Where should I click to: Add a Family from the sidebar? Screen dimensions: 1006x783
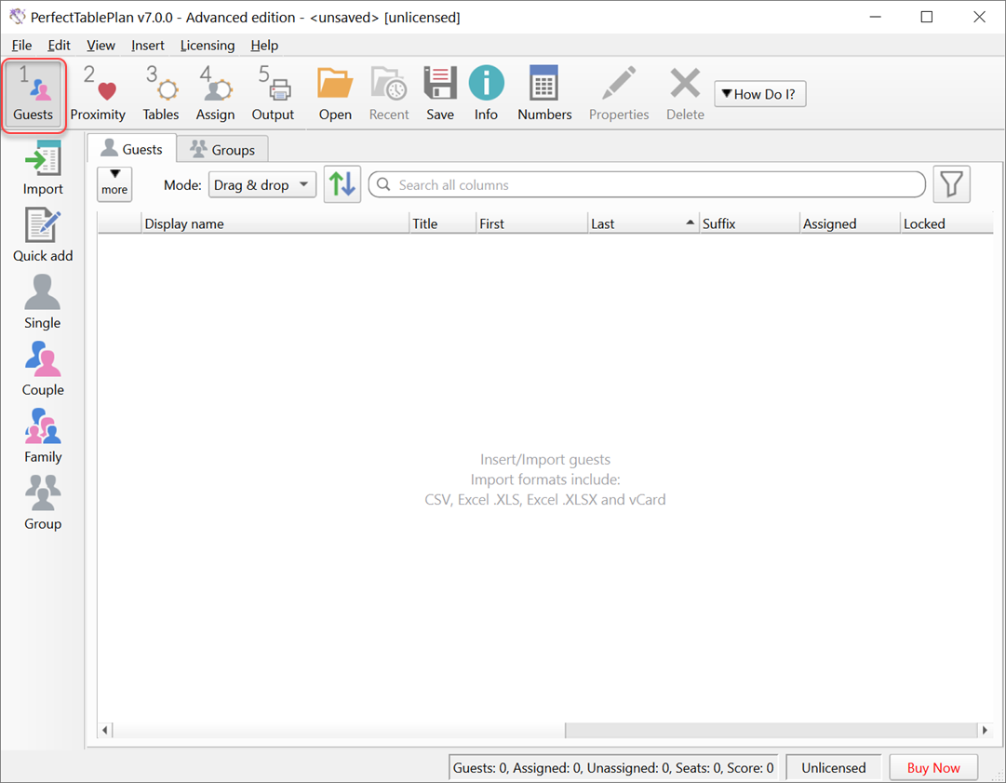(42, 434)
